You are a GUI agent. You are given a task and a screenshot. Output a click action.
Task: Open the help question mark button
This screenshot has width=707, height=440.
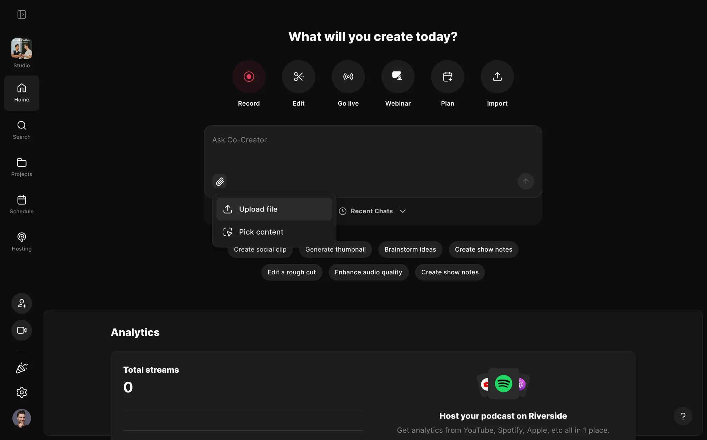click(x=683, y=417)
